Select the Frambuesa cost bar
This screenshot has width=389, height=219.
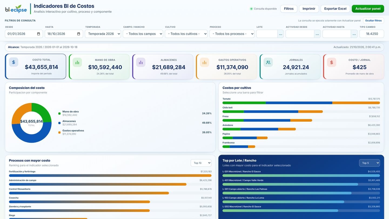point(301,147)
